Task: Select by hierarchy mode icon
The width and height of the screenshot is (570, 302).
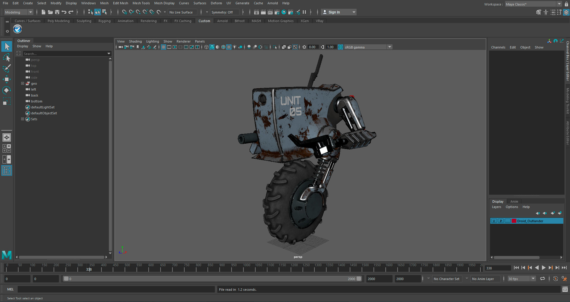Action: pyautogui.click(x=91, y=12)
